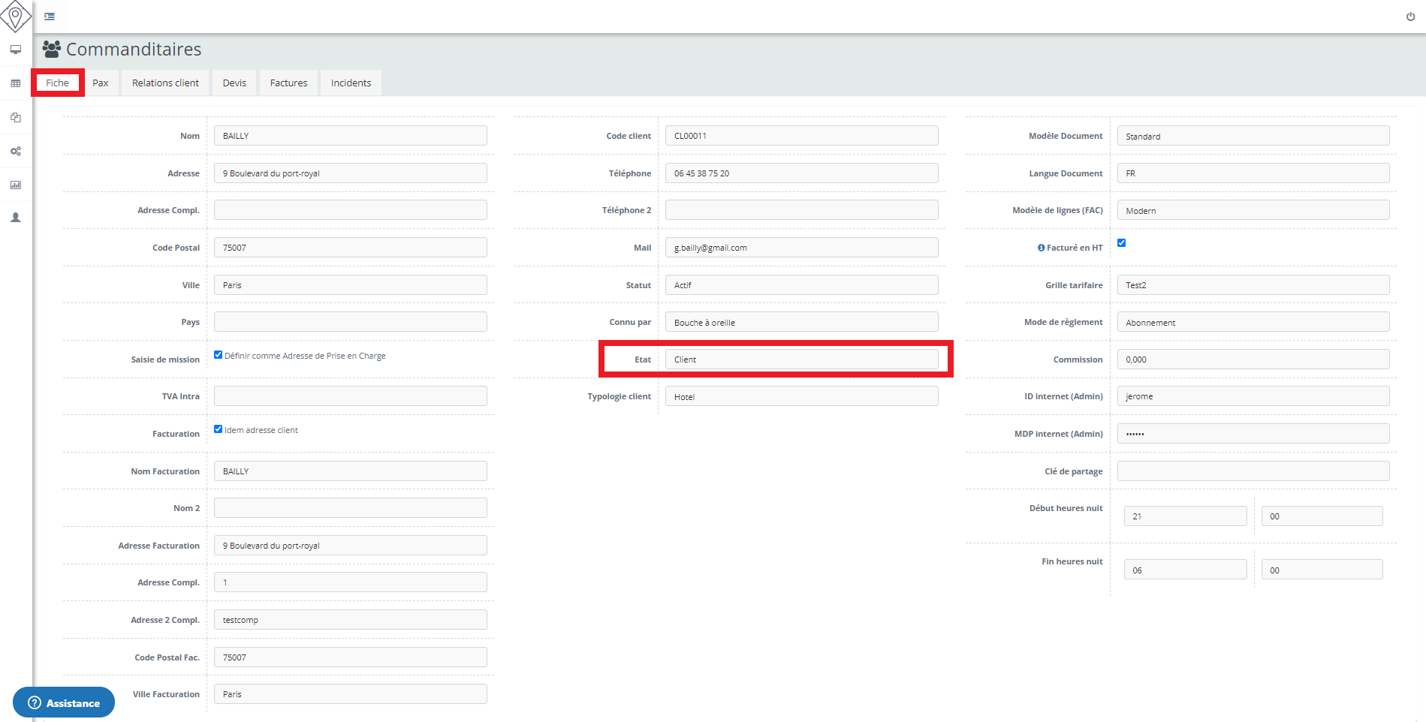Open the Incidents tab
This screenshot has width=1426, height=722.
351,83
